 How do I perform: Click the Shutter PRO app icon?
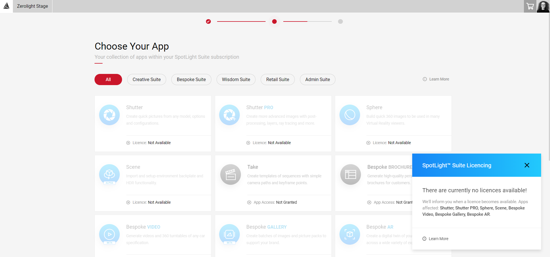(x=229, y=115)
